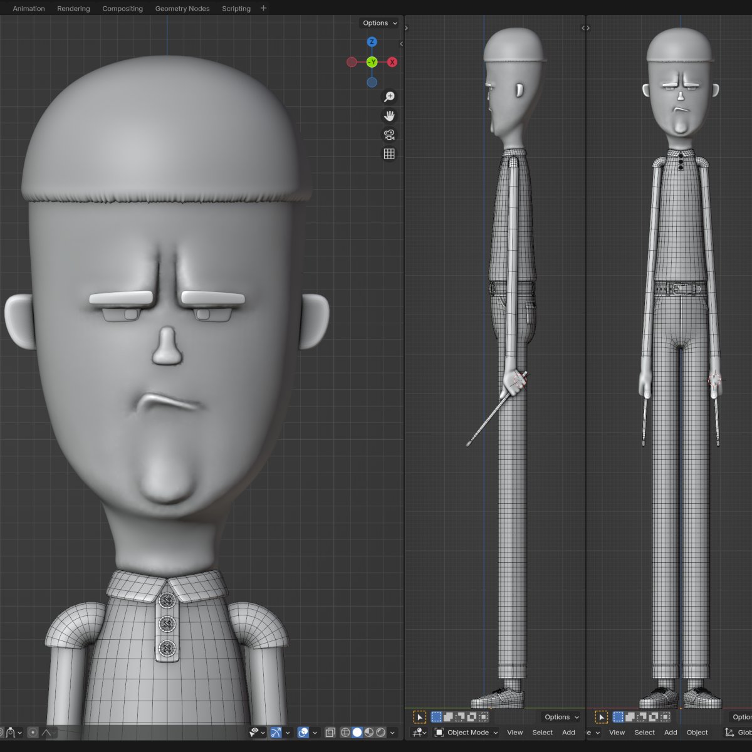Select the hand pan view tool
752x752 pixels.
(389, 116)
